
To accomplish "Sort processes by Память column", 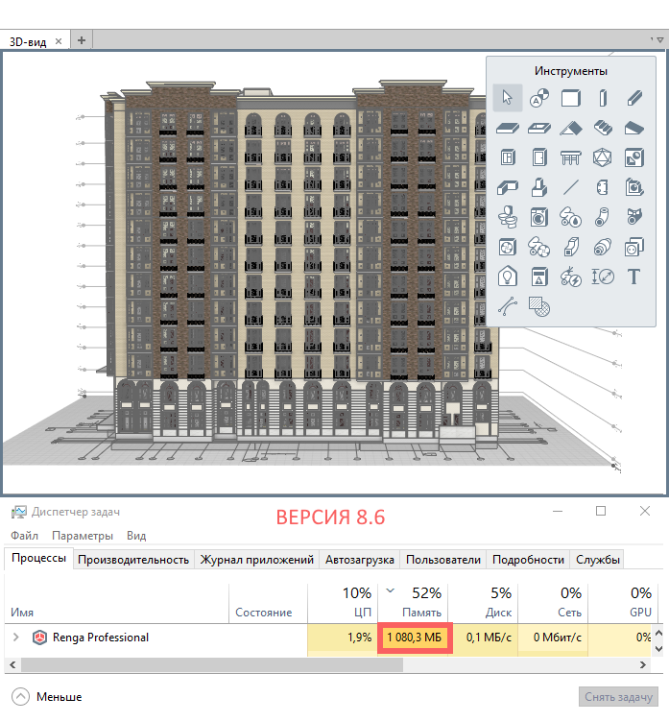I will (x=417, y=602).
